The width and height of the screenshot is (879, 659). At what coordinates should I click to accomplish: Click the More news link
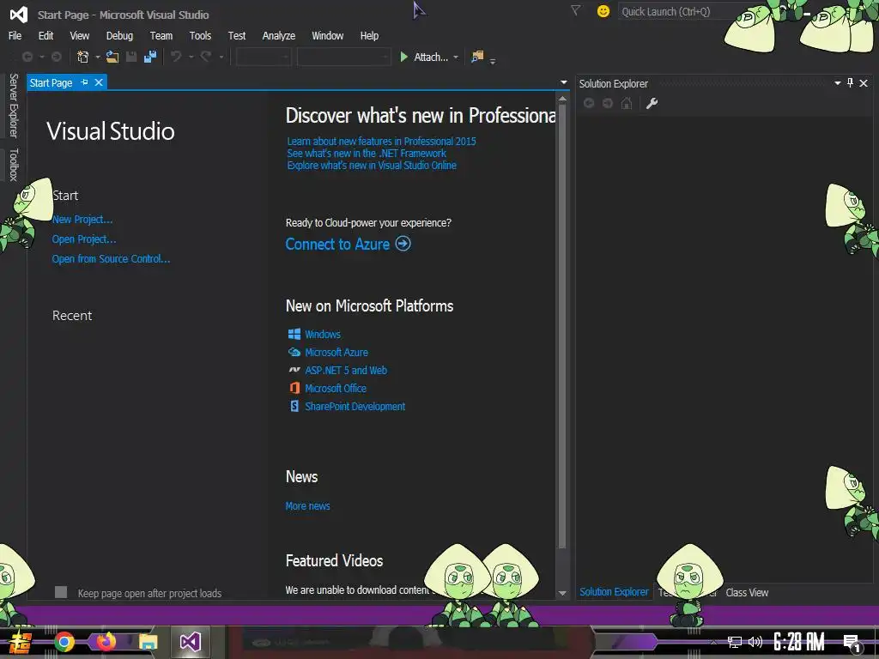click(x=308, y=505)
